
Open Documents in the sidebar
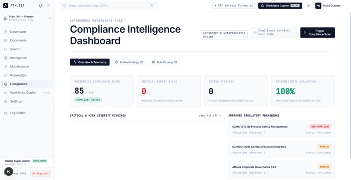coord(27,40)
